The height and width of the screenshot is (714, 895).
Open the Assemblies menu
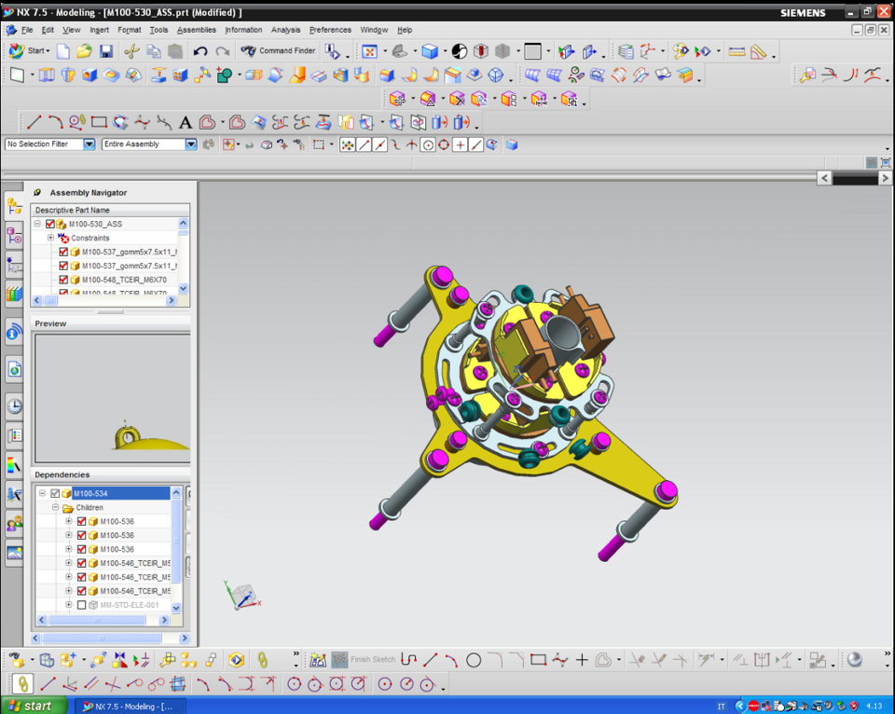197,30
